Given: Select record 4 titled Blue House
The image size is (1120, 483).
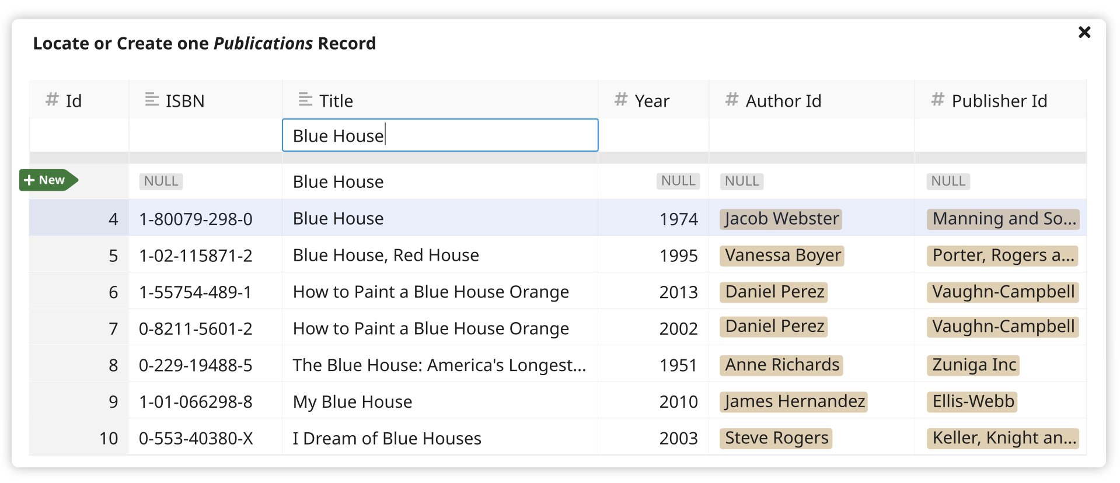Looking at the screenshot, I should click(557, 218).
